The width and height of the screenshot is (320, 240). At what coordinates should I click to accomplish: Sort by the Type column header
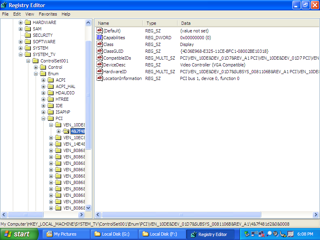click(x=160, y=23)
